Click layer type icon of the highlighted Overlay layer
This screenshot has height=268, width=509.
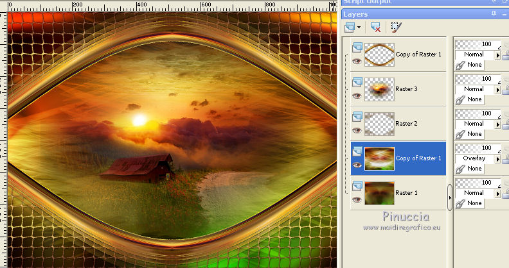click(x=357, y=151)
